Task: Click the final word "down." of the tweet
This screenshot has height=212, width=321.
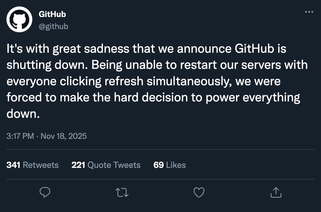Action: 23,114
